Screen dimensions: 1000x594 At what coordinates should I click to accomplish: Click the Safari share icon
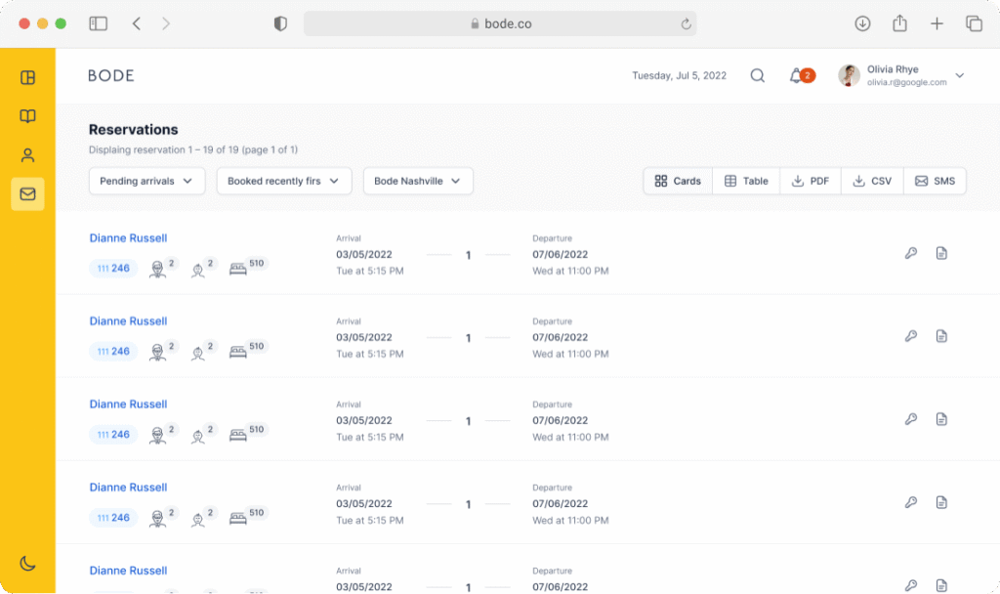(x=899, y=23)
